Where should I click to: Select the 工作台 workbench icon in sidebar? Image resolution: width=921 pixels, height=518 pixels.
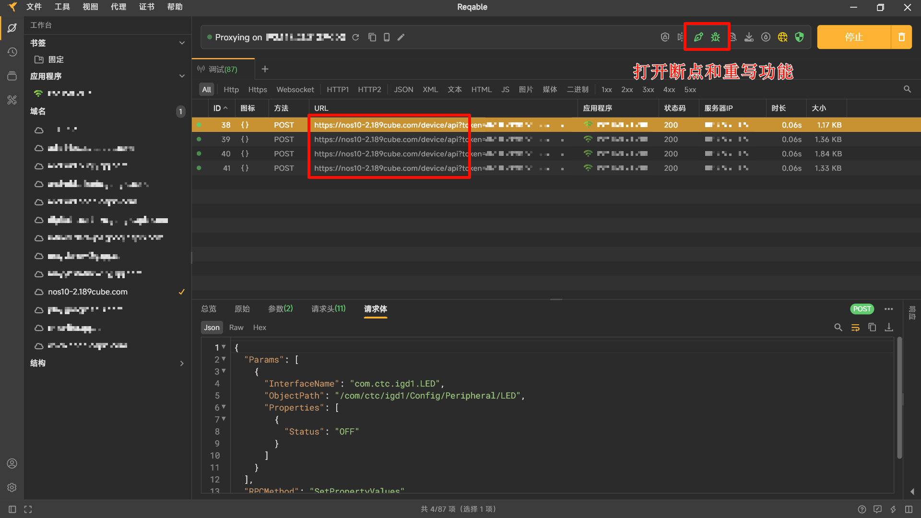point(12,28)
